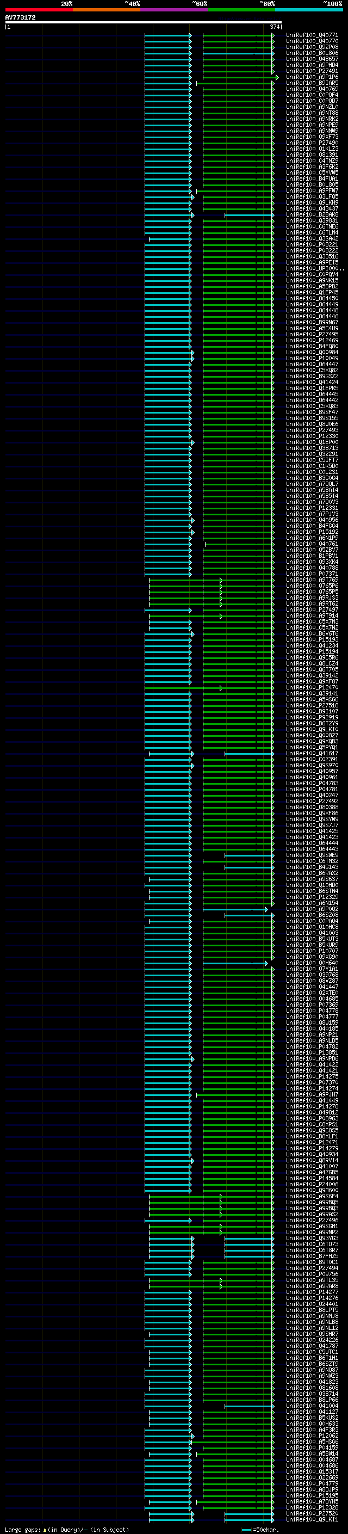The image size is (348, 1534).
Task: Click the red 20% identity legend segment
Action: (x=39, y=10)
